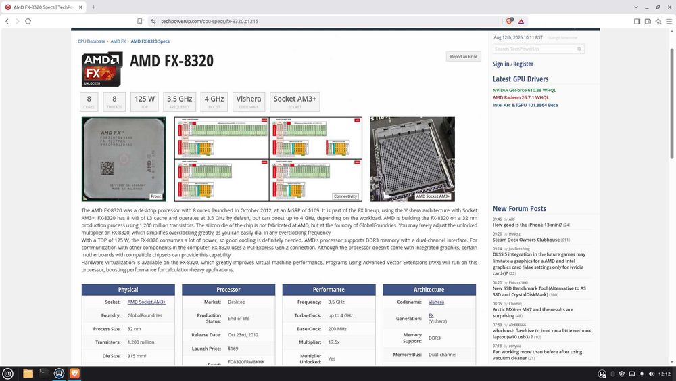Open the Linux Mint start menu
676x381 pixels.
[7, 374]
